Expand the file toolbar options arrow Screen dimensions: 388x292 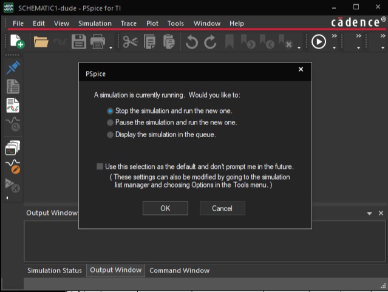111,48
